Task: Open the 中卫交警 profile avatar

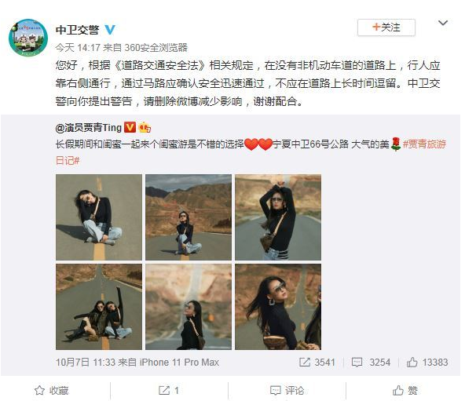Action: (x=28, y=38)
